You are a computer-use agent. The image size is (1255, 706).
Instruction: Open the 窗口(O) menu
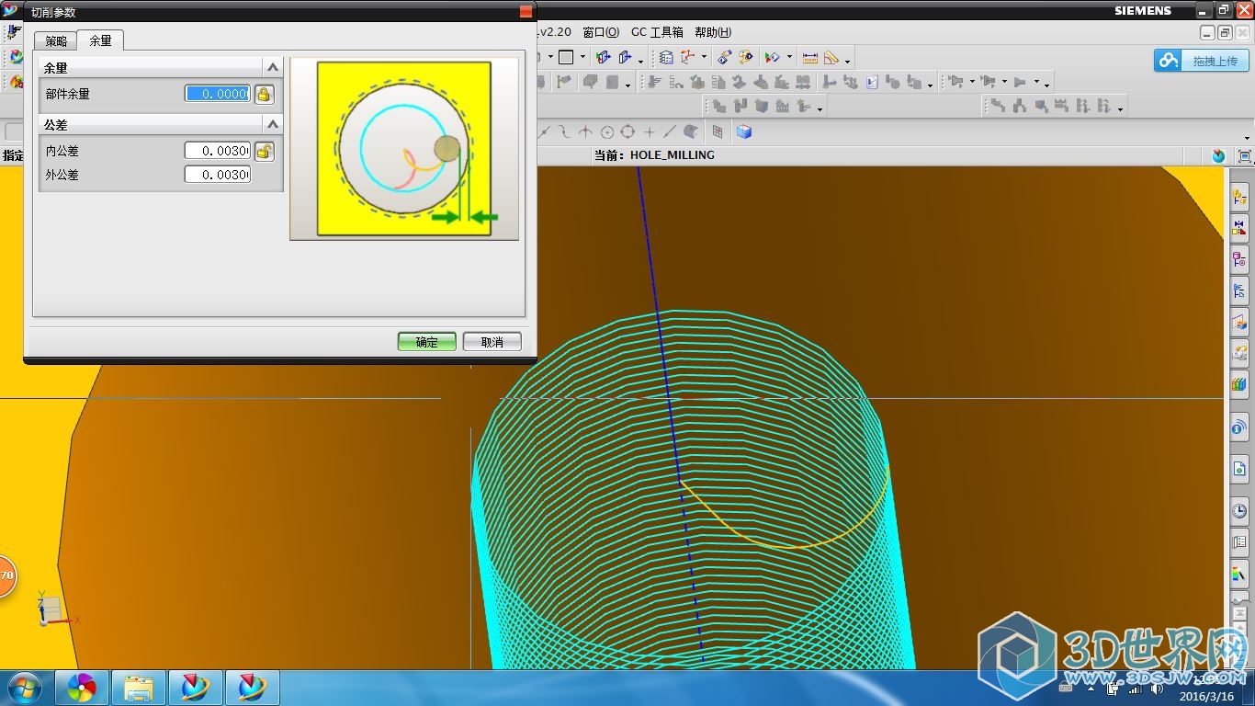tap(601, 32)
